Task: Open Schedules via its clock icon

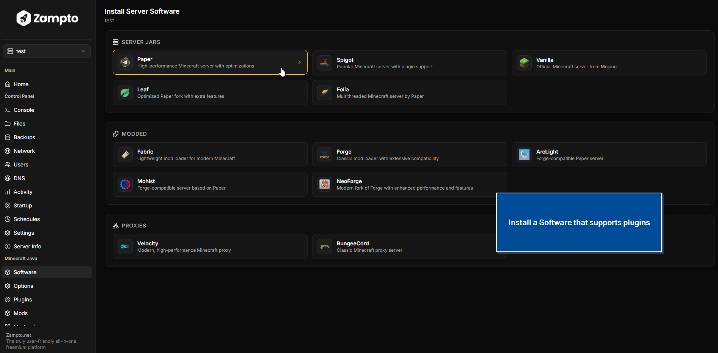Action: point(8,219)
